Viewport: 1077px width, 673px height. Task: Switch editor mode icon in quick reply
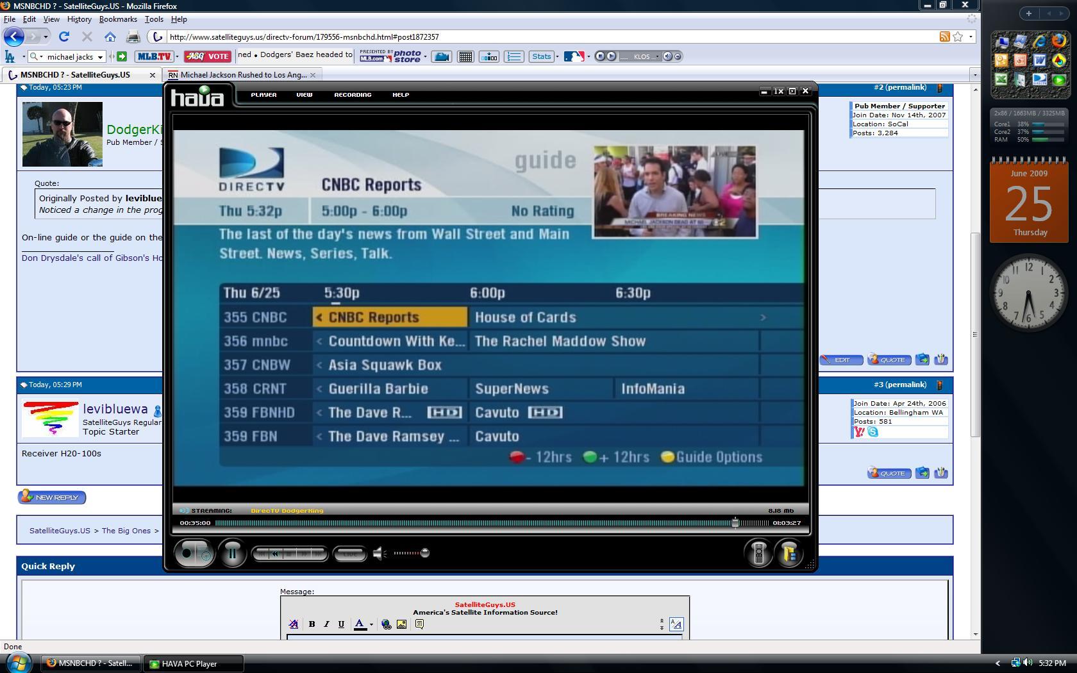676,624
